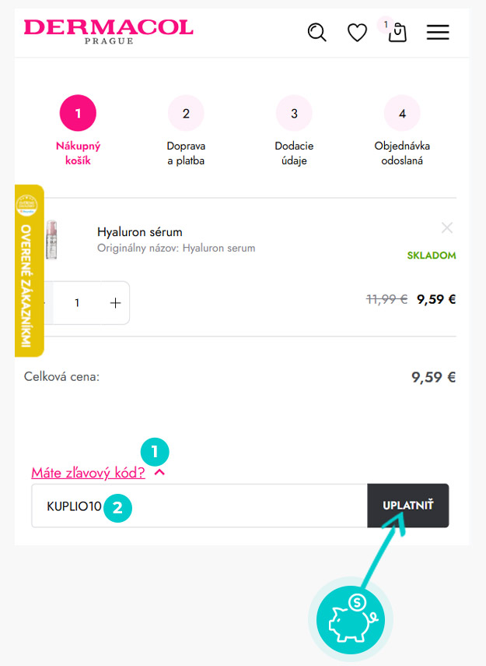
Task: Go to step 3 Dodacie údaje
Action: (x=294, y=130)
